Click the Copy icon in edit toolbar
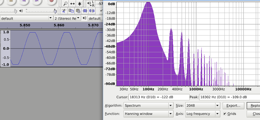260x120 pixels. click(71, 11)
